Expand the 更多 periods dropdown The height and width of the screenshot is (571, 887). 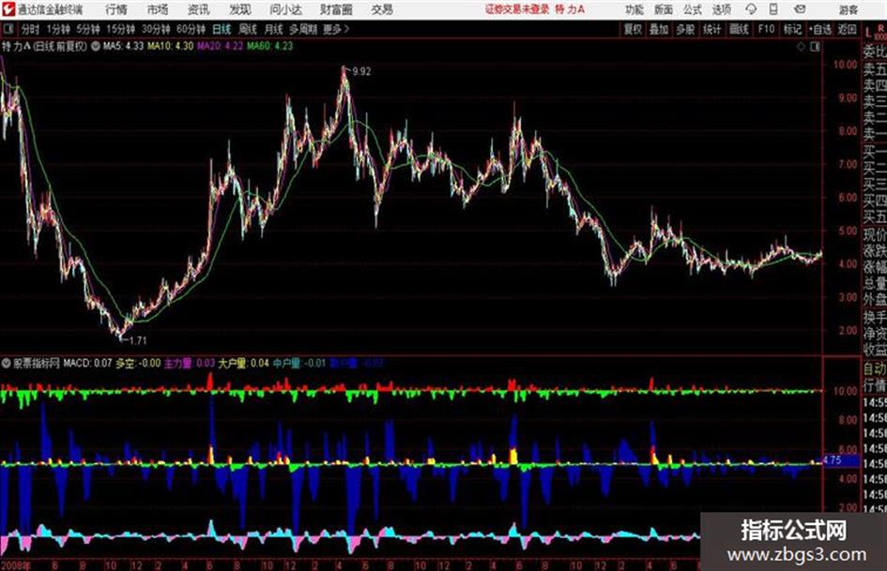[336, 29]
